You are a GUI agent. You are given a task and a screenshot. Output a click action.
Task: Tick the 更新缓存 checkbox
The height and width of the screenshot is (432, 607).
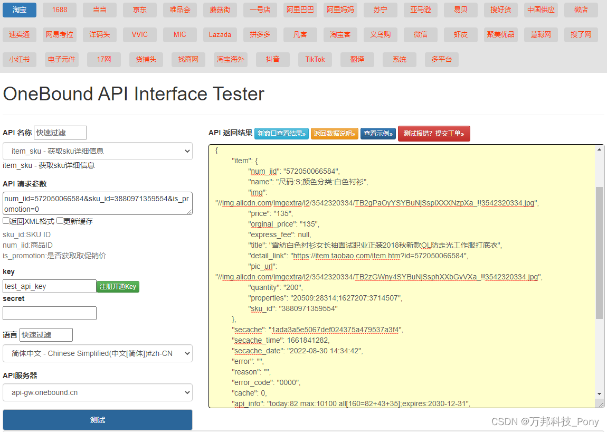coord(60,221)
